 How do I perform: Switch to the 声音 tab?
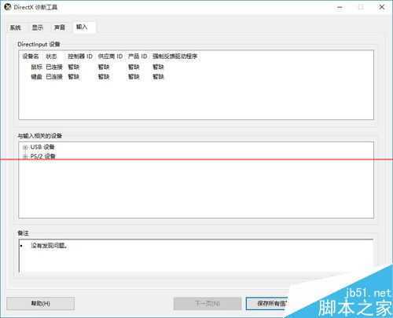point(60,27)
